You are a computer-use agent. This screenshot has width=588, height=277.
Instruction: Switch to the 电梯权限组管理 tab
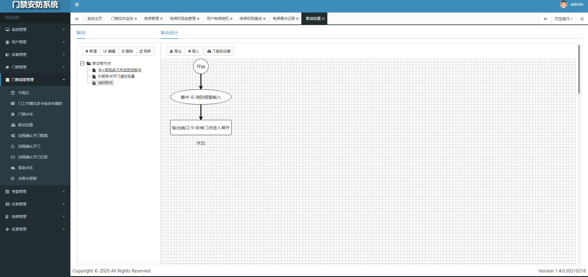coord(183,19)
